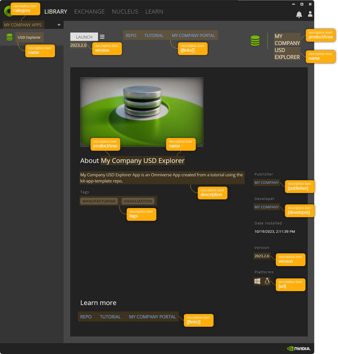Open Repo link under Learn more
Viewport: 338px width, 354px height.
point(86,317)
